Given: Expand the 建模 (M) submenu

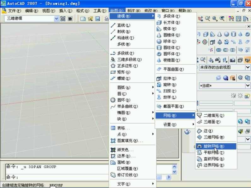Looking at the screenshot, I should (132, 16).
